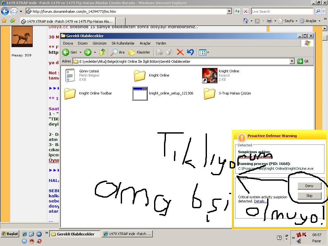The image size is (328, 246).
Task: Open the Yardım menu
Action: 161,43
